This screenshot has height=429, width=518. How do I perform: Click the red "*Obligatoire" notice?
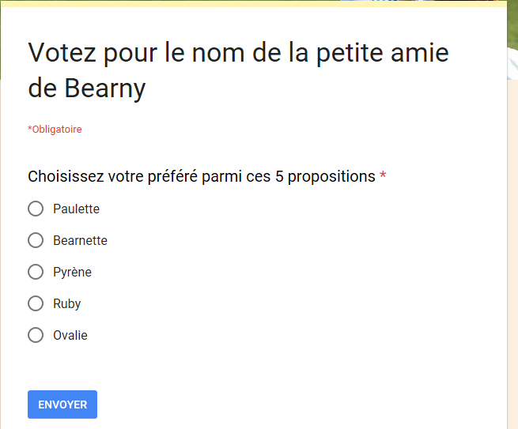pyautogui.click(x=55, y=129)
